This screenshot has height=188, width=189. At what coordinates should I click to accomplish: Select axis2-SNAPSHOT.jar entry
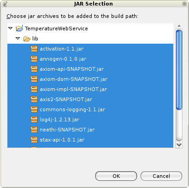pyautogui.click(x=66, y=99)
